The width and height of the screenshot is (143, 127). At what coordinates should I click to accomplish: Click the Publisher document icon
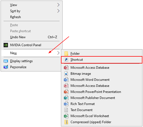66,98
